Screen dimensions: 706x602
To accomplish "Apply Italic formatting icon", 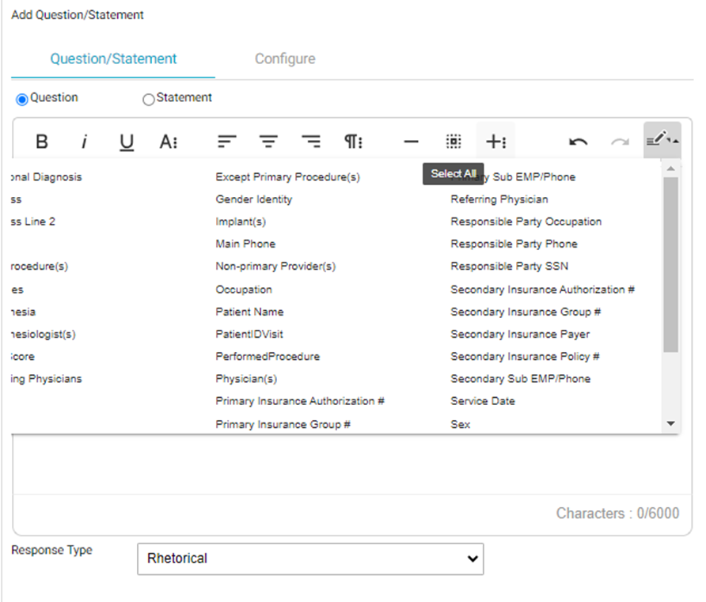I will tap(84, 142).
